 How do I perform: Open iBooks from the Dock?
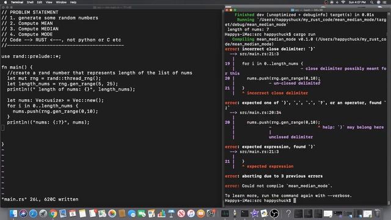click(x=201, y=213)
